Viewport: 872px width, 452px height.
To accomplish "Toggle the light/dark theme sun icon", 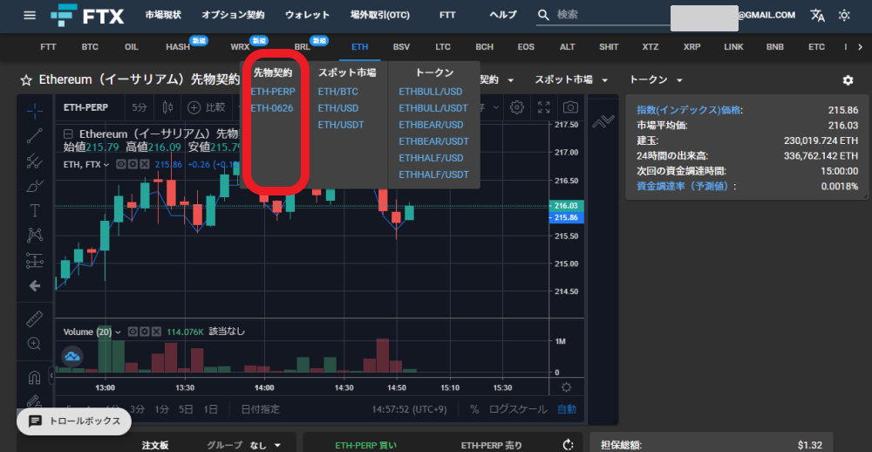I will click(844, 16).
